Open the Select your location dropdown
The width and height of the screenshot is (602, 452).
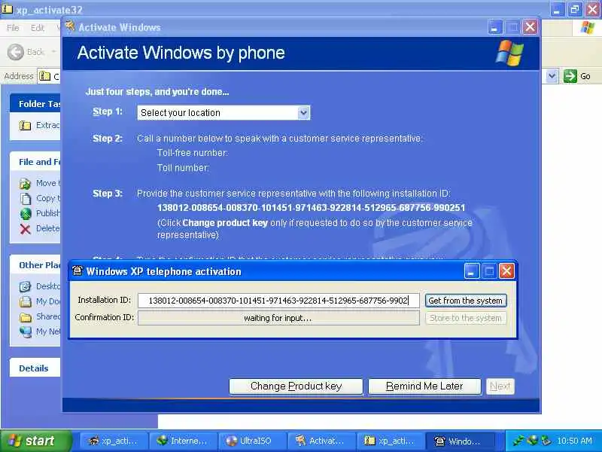tap(304, 112)
